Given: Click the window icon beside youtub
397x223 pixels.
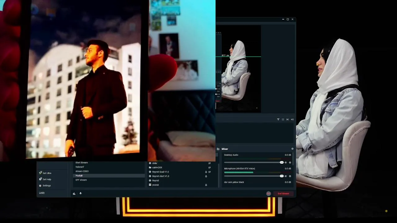Looking at the screenshot, I should click(150, 185).
